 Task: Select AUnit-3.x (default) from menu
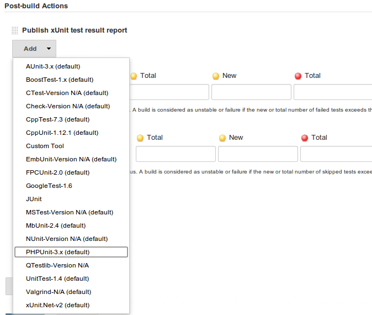coord(71,66)
